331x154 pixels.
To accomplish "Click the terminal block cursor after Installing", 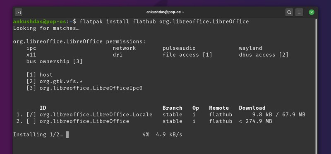I will point(67,135).
